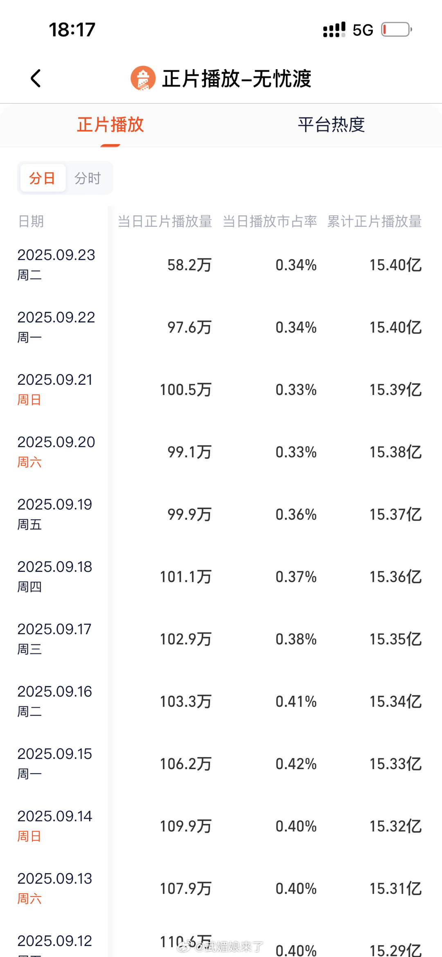Image resolution: width=442 pixels, height=957 pixels.
Task: Tap the 100.5万 daily play count
Action: (186, 390)
